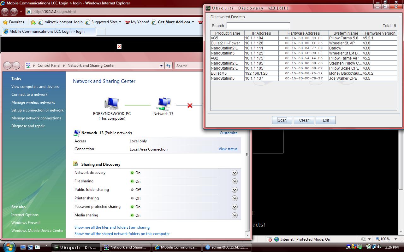Expand the Network discovery settings chevron
404x252 pixels.
235,173
